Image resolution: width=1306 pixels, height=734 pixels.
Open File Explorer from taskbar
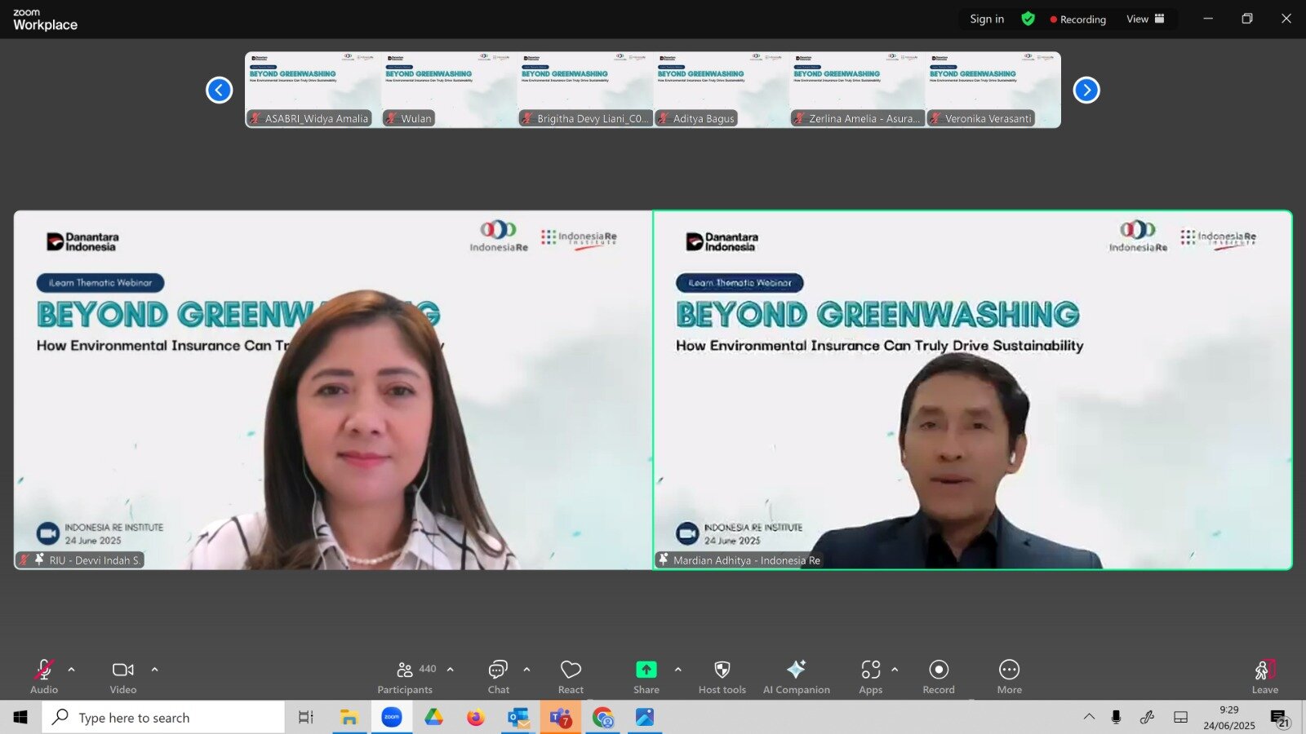(x=349, y=718)
